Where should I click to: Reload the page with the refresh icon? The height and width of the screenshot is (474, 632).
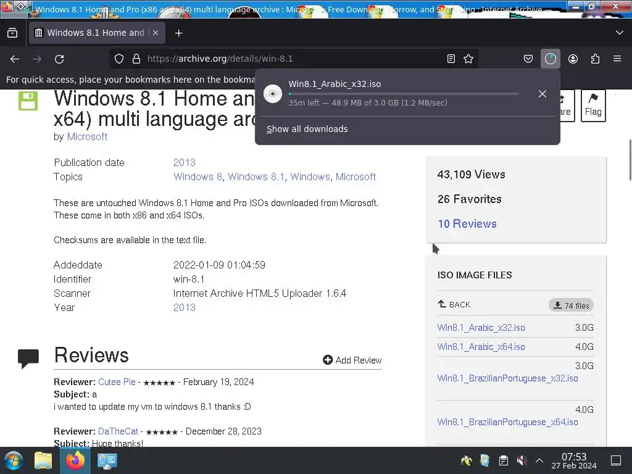point(59,59)
